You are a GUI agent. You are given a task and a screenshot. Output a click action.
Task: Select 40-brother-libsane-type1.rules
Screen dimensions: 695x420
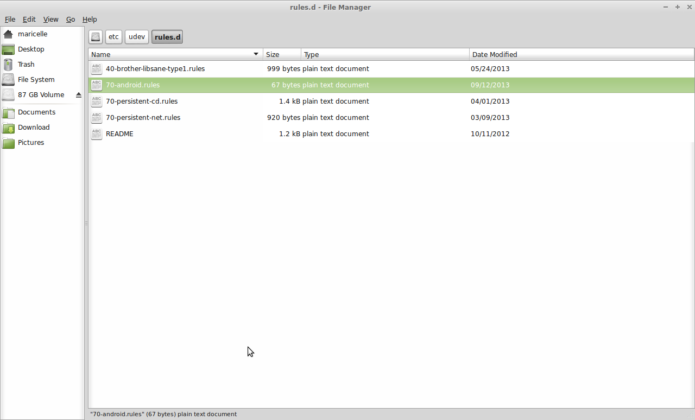click(155, 68)
